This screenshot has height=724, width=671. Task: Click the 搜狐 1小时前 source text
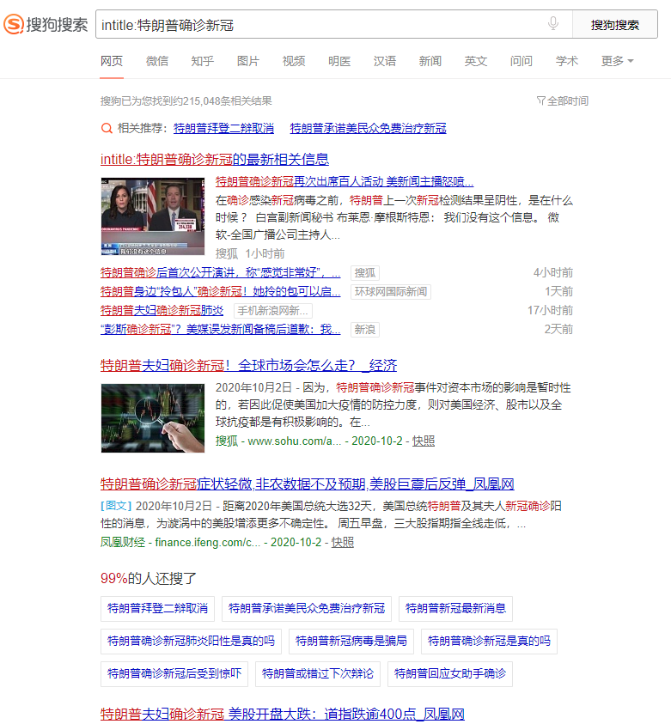click(x=250, y=253)
